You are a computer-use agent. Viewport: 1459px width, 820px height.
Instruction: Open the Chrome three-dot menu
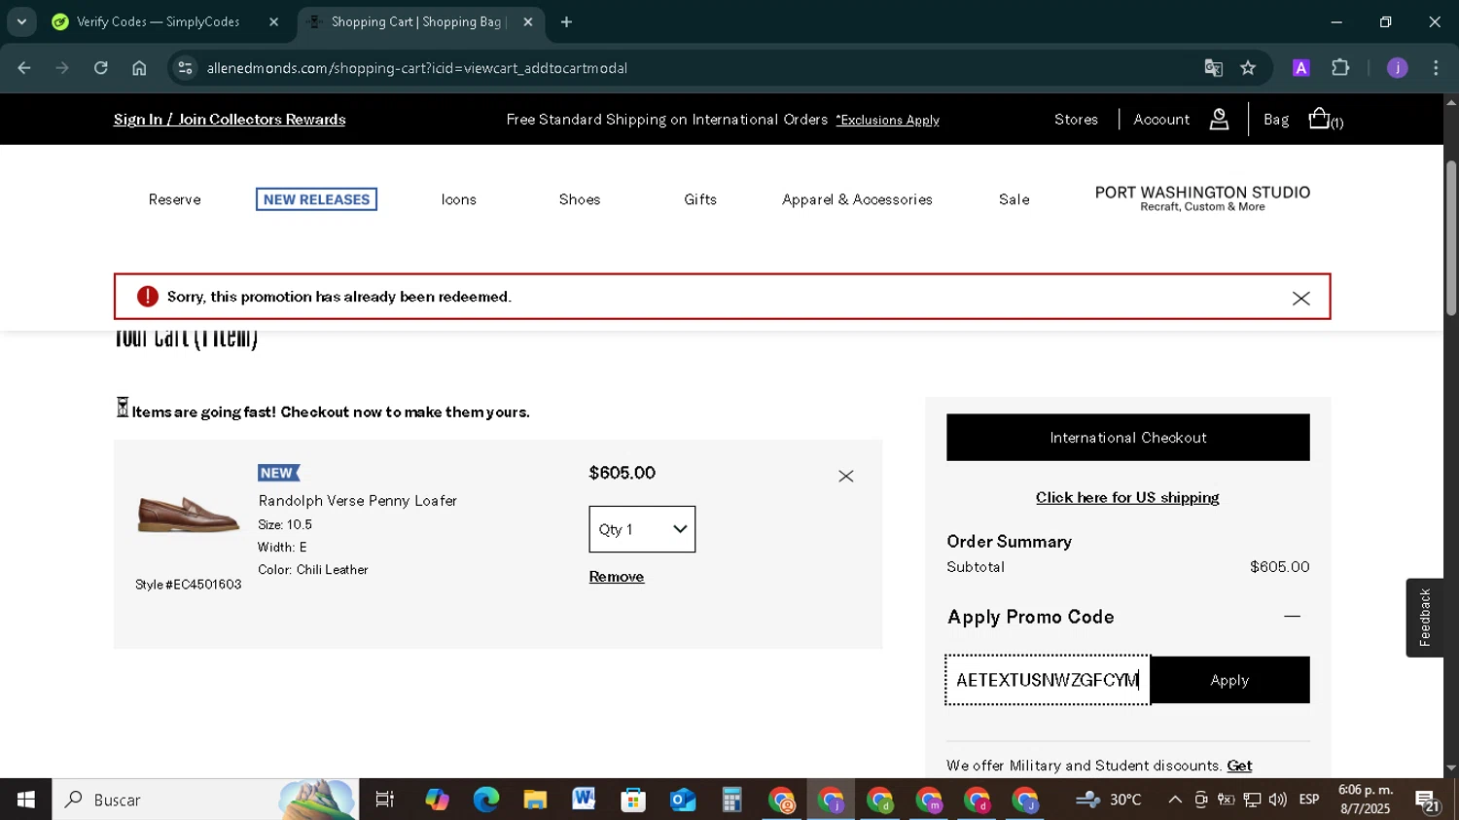click(x=1436, y=68)
